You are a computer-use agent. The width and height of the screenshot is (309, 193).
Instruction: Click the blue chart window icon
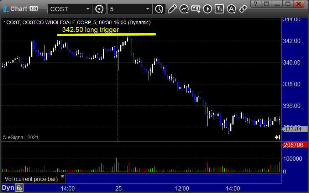(6, 9)
